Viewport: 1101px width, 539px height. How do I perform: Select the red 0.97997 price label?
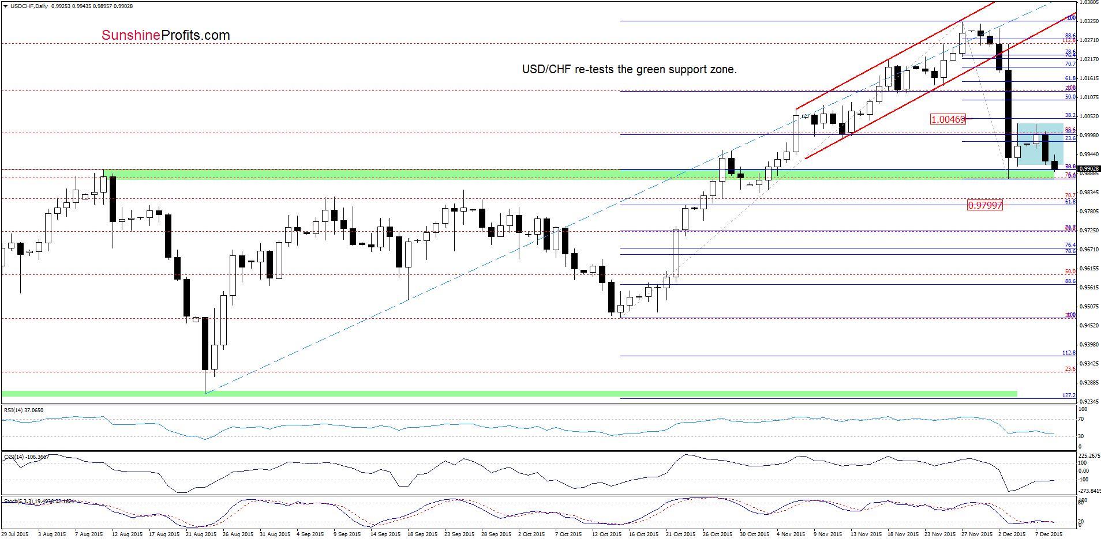point(985,205)
